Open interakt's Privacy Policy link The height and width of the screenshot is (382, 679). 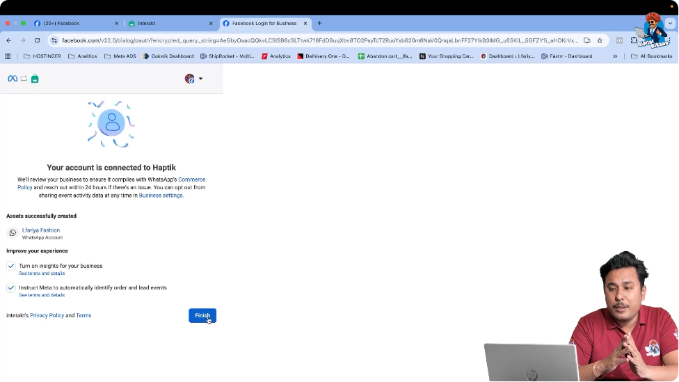[x=47, y=315]
